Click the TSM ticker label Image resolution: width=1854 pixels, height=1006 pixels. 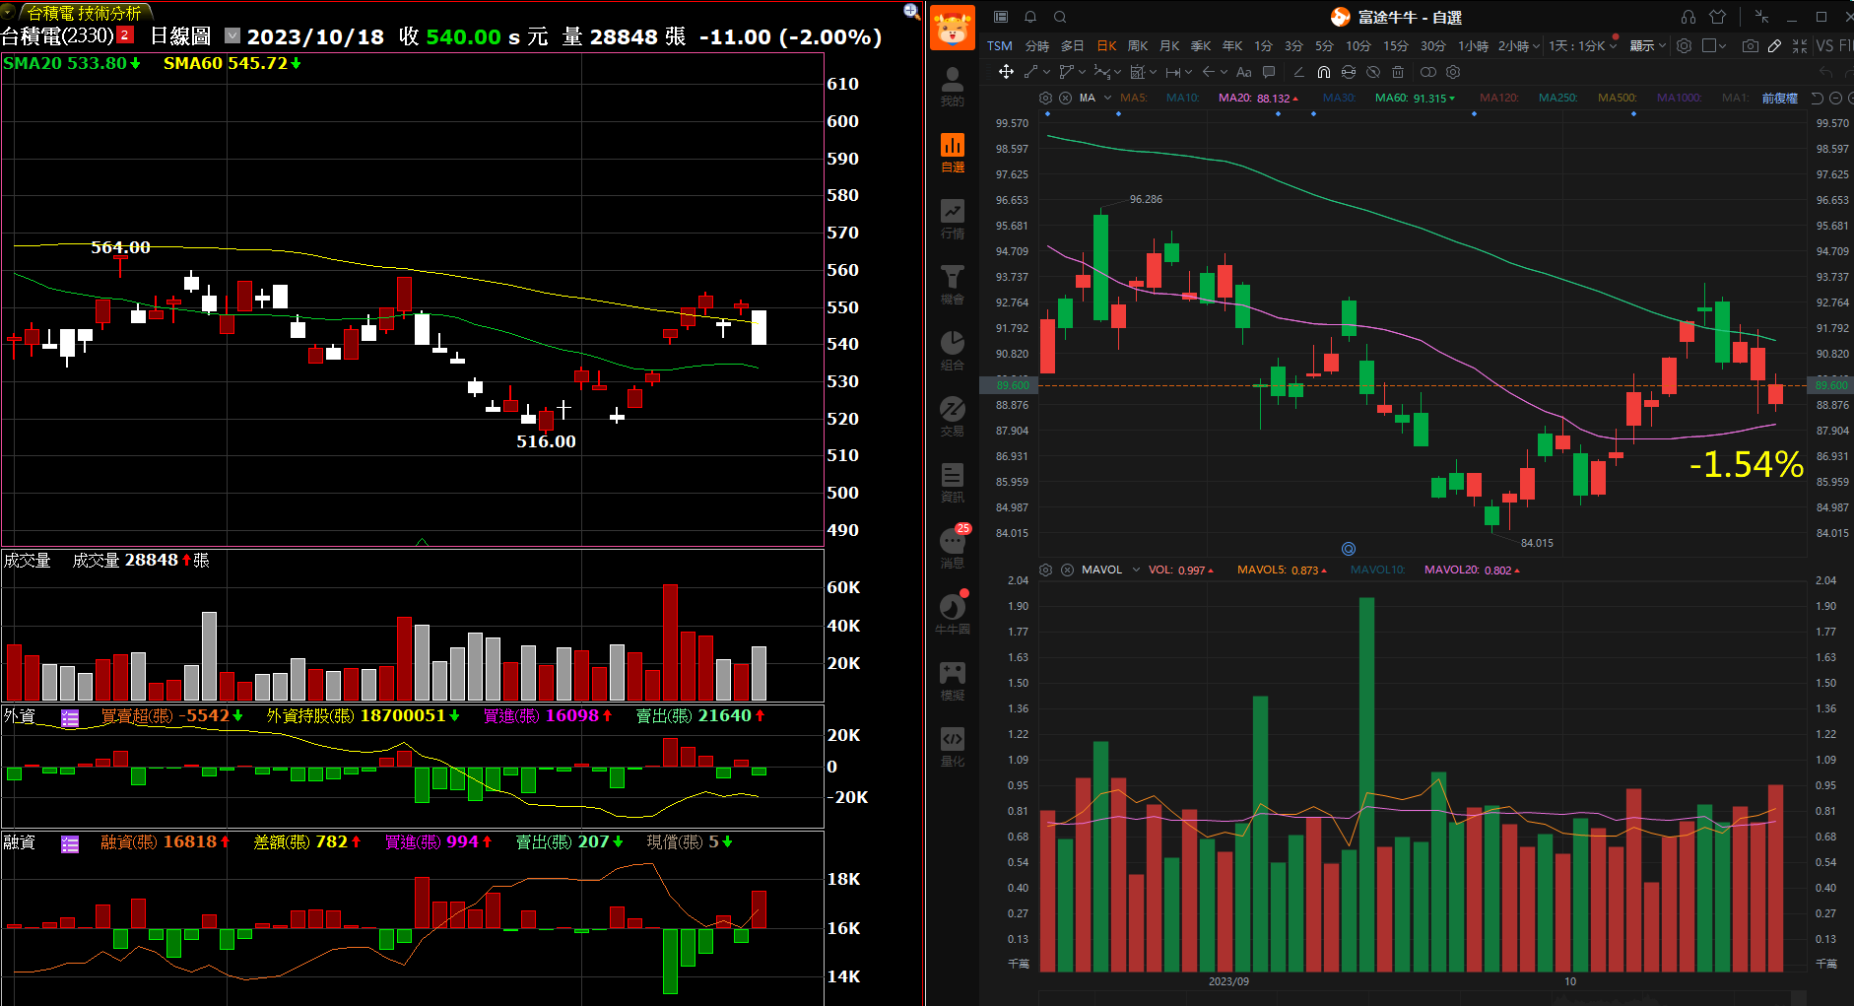999,46
